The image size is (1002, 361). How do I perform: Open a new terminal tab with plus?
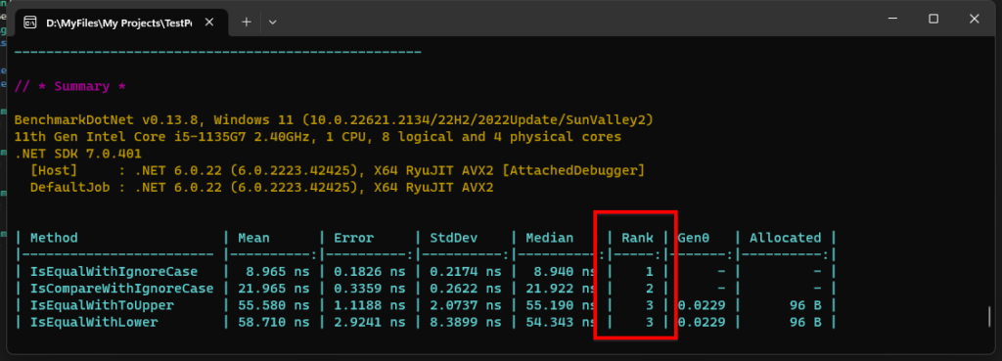click(247, 23)
